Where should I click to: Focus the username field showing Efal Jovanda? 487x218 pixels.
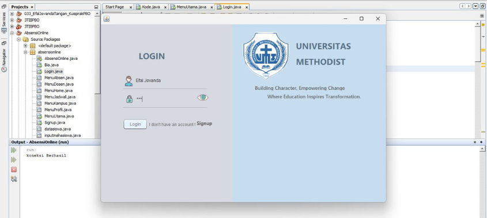tap(171, 81)
